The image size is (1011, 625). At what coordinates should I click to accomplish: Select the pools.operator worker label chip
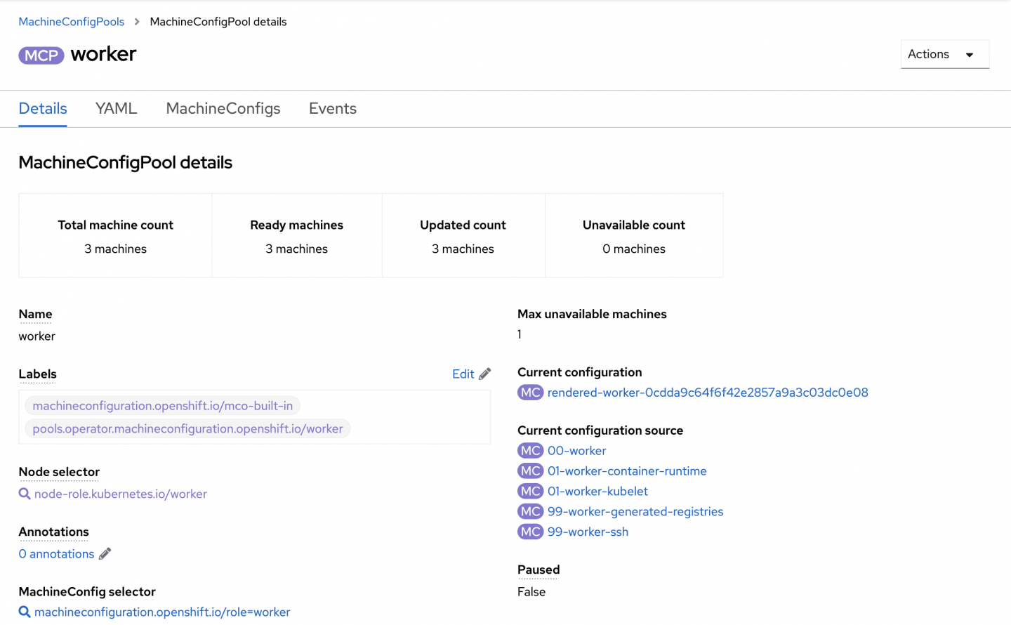pos(187,429)
